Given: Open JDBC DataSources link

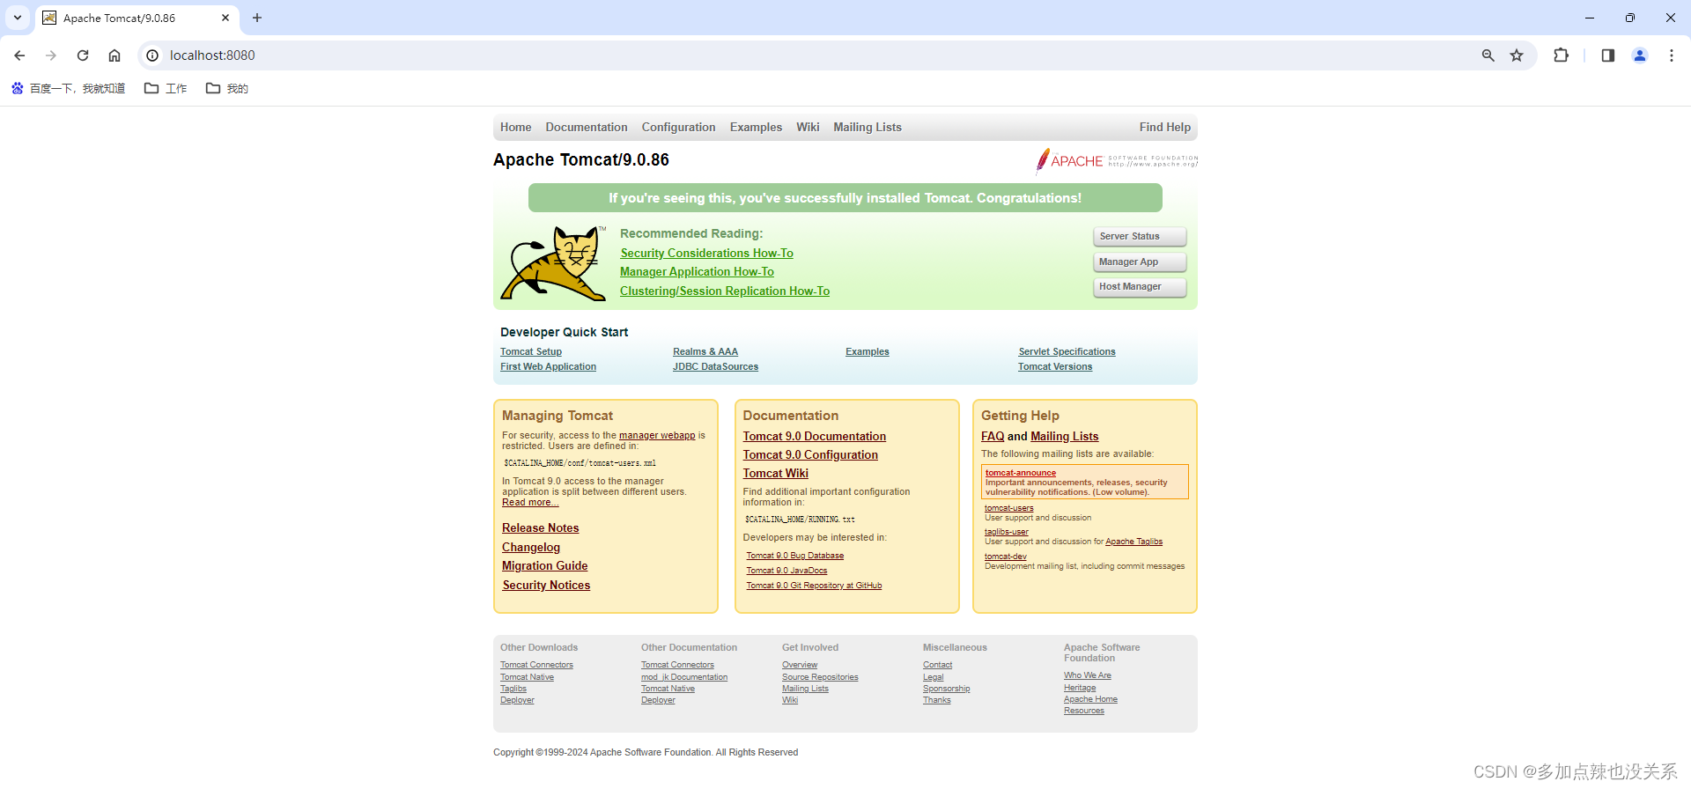Looking at the screenshot, I should click(x=715, y=366).
